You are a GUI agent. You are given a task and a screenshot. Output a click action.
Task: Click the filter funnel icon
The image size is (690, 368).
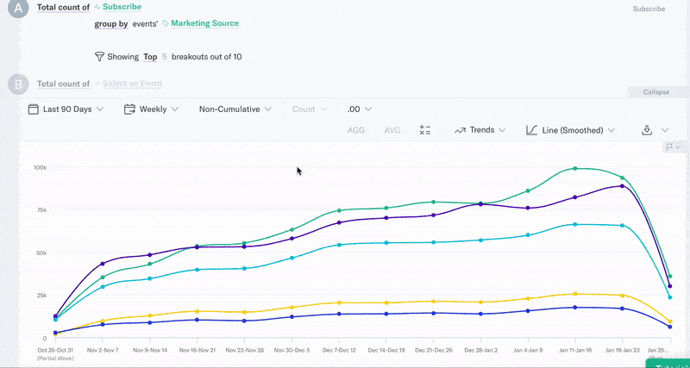(x=99, y=57)
